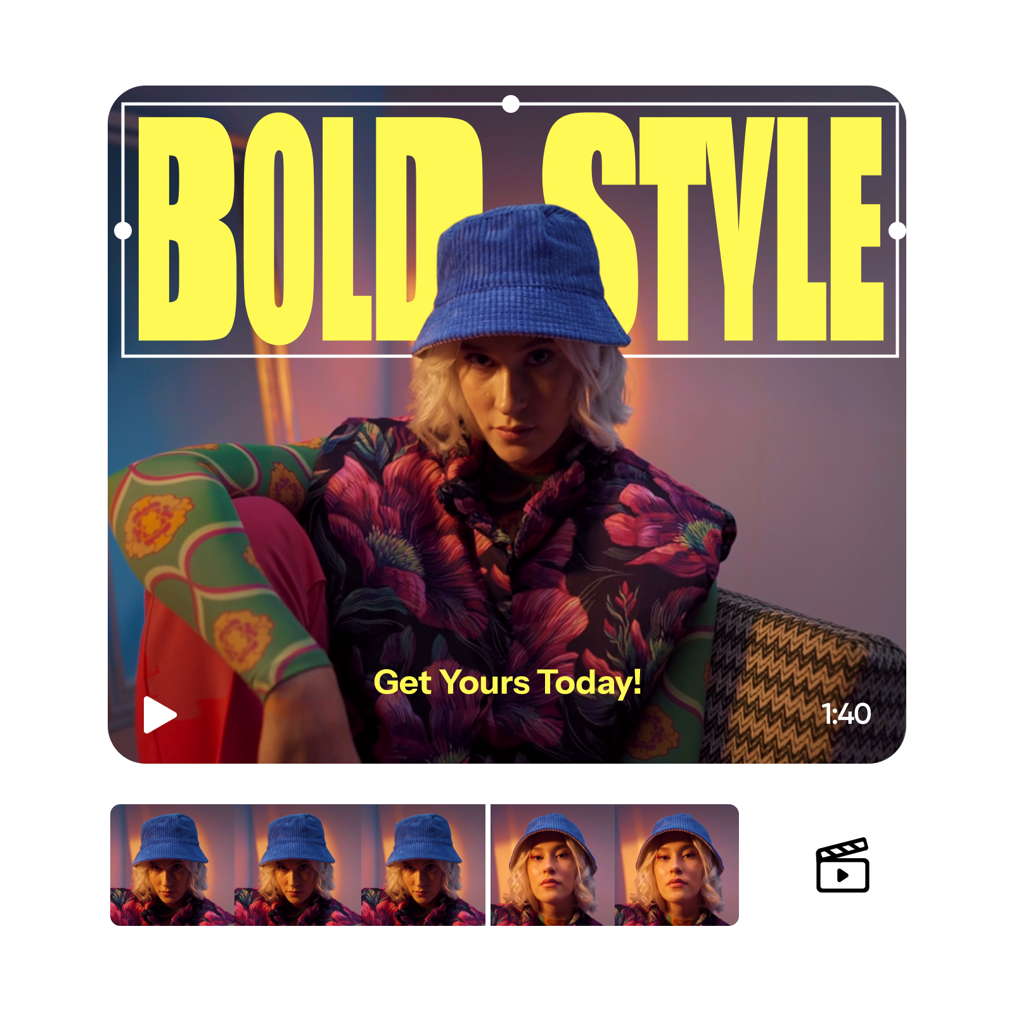Click the top center resize handle
This screenshot has height=1014, width=1014.
(x=511, y=103)
